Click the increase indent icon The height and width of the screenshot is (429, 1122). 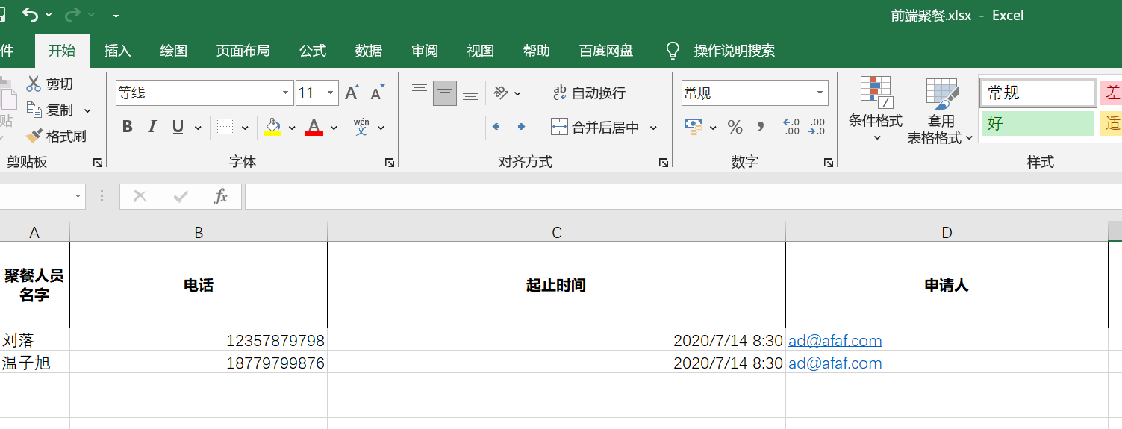point(526,127)
